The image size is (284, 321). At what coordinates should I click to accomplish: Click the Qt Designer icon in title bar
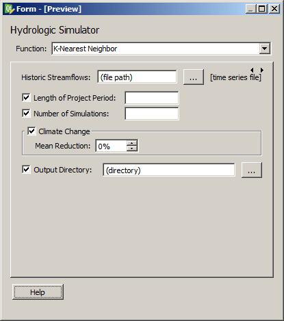click(x=9, y=9)
